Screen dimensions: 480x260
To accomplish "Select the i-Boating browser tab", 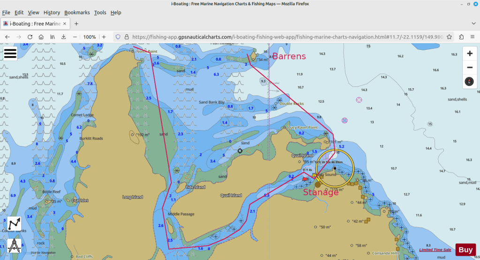I will point(34,23).
